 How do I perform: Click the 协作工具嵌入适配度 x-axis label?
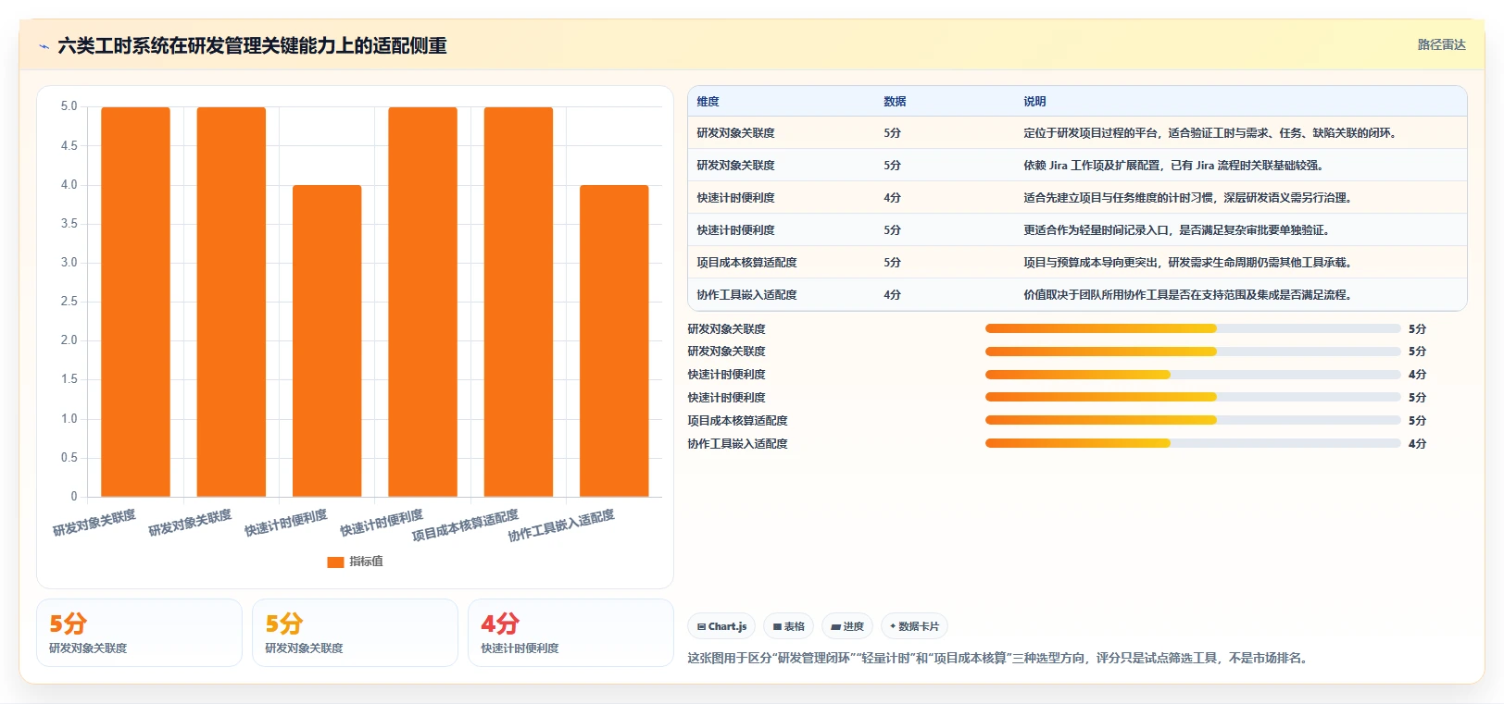[561, 525]
